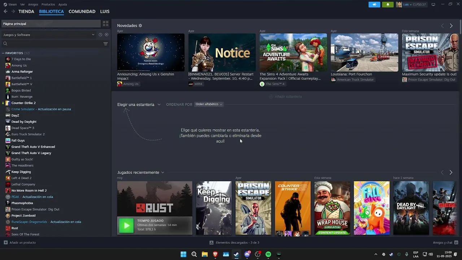Open Elementos descargados status link
The height and width of the screenshot is (260, 462).
[237, 243]
